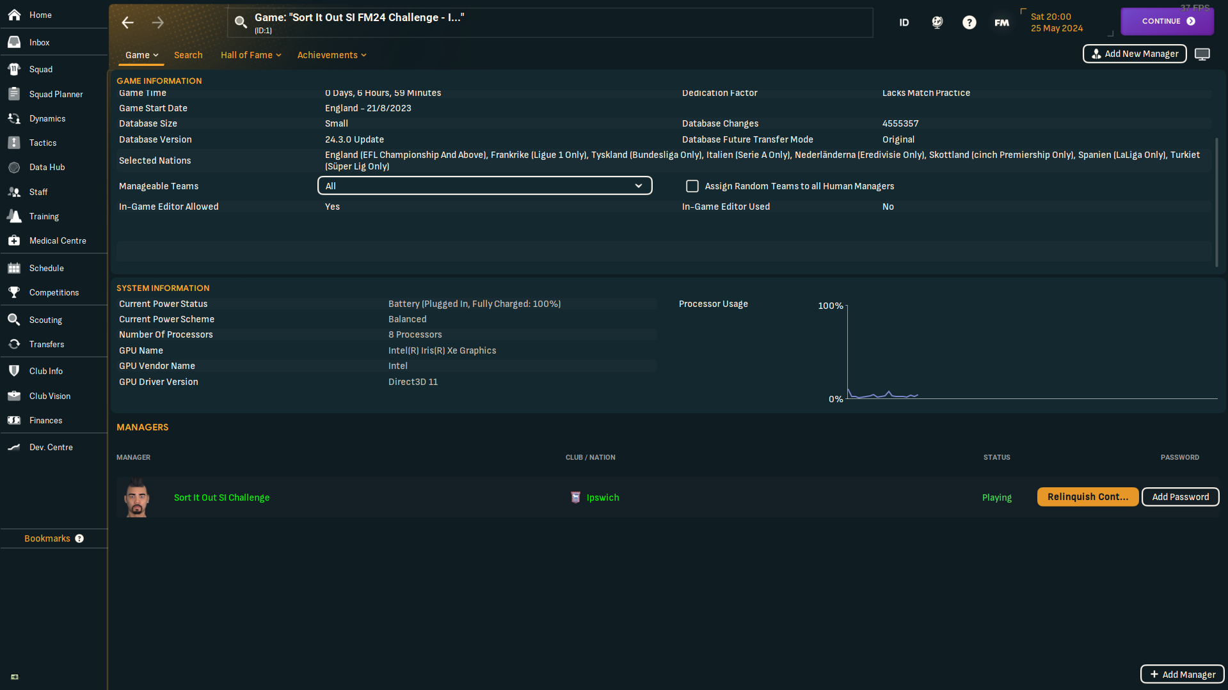Open the Home sidebar icon
1228x690 pixels.
pyautogui.click(x=14, y=15)
